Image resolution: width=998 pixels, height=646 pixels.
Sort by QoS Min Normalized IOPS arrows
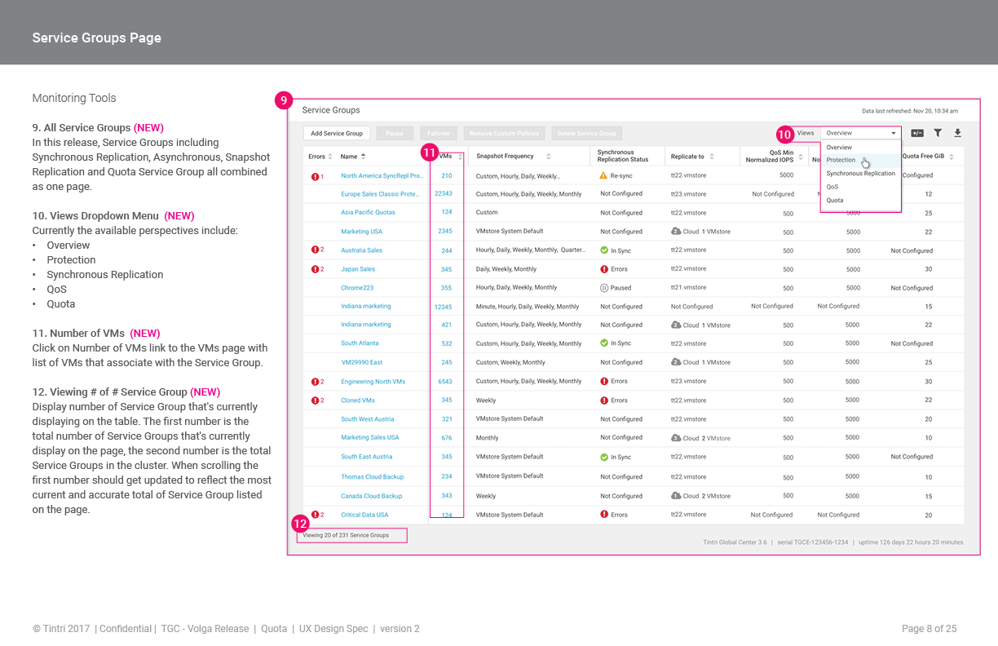[801, 157]
